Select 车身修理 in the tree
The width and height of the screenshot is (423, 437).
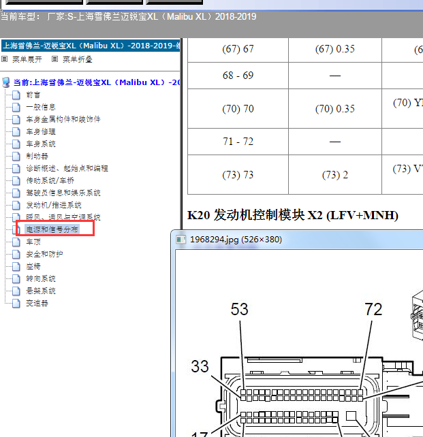(x=41, y=132)
